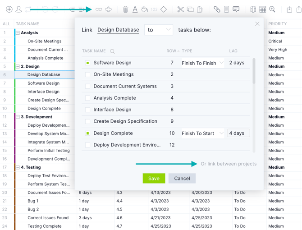
Task: Click the unlink tasks icon
Action: point(109,9)
